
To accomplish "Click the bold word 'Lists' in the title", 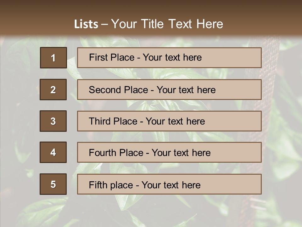I will tap(86, 24).
